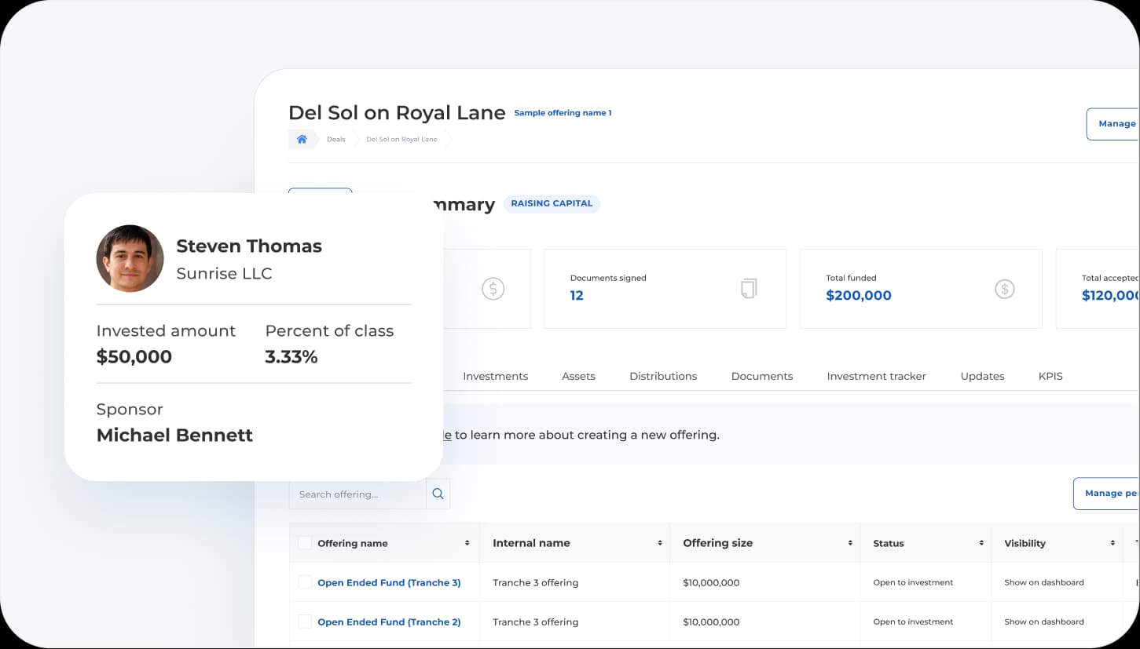1140x649 pixels.
Task: Click the magnifier icon in the search bar
Action: 438,494
